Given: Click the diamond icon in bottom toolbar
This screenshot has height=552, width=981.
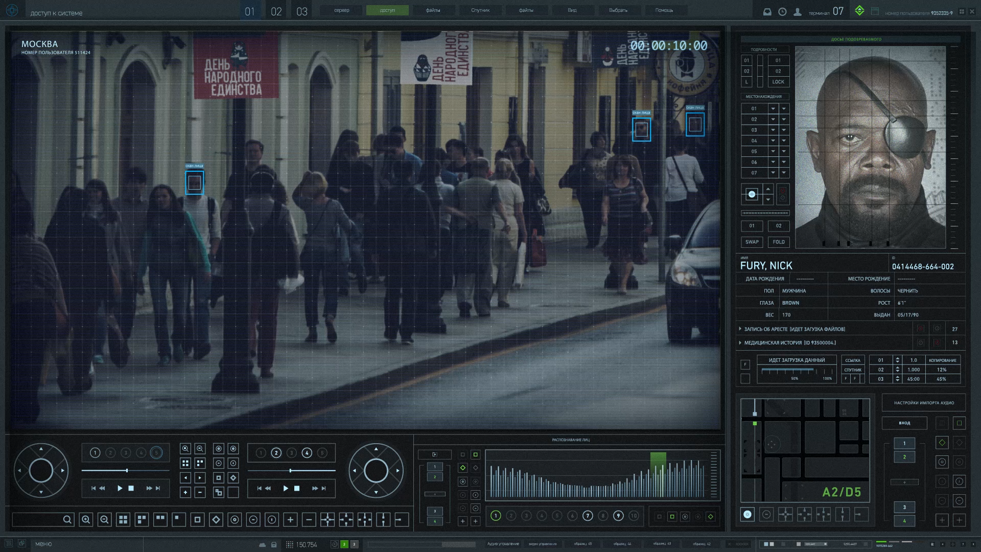Looking at the screenshot, I should (x=216, y=520).
